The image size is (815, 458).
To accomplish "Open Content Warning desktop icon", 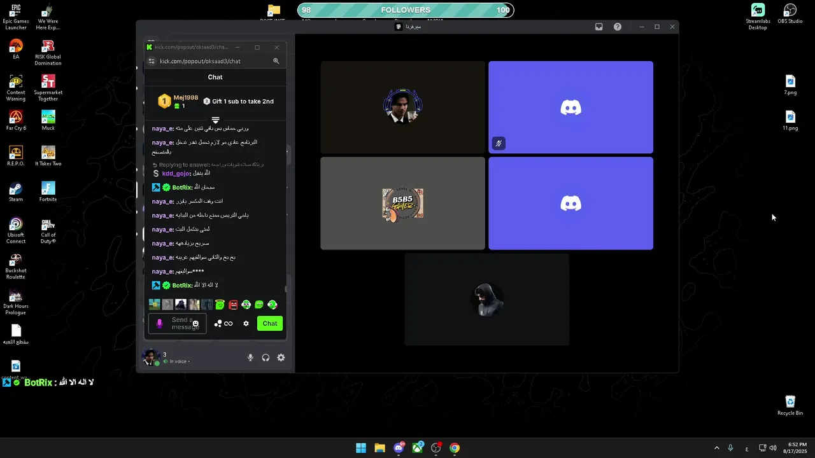I will pos(16,88).
